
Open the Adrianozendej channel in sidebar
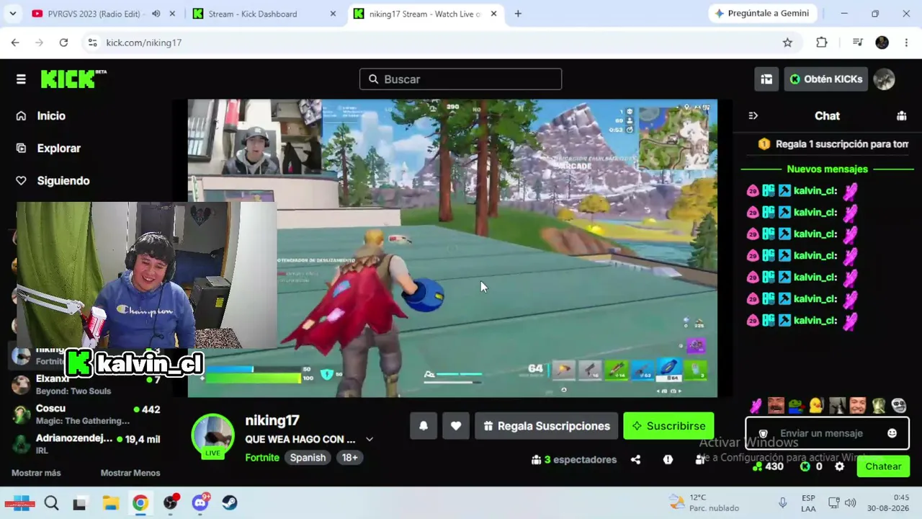pyautogui.click(x=86, y=444)
